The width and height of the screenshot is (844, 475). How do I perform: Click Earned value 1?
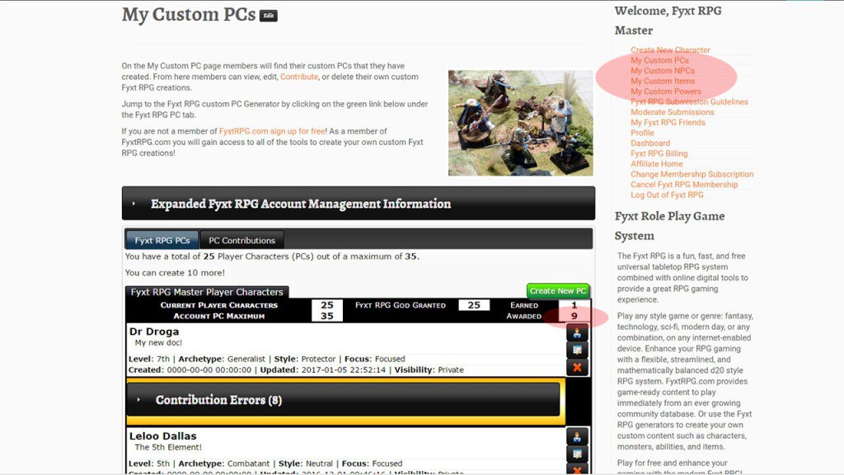tap(574, 305)
